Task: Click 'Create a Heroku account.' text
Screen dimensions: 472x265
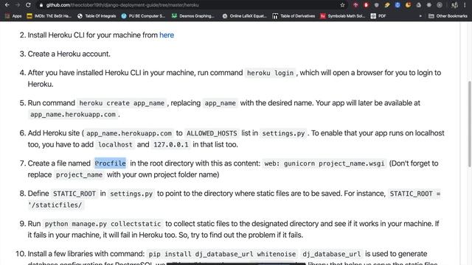Action: (69, 54)
